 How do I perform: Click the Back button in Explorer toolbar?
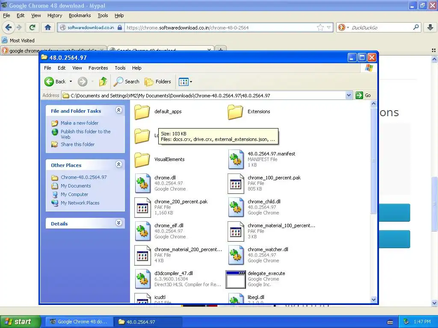click(x=55, y=82)
